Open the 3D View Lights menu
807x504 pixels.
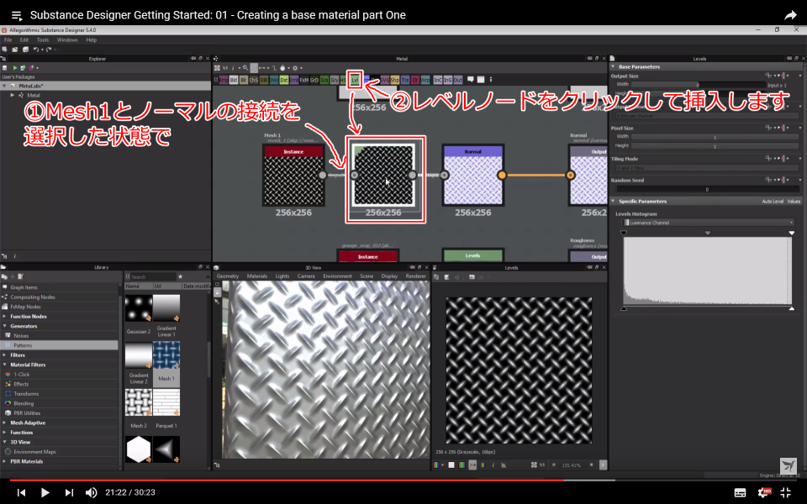[282, 276]
